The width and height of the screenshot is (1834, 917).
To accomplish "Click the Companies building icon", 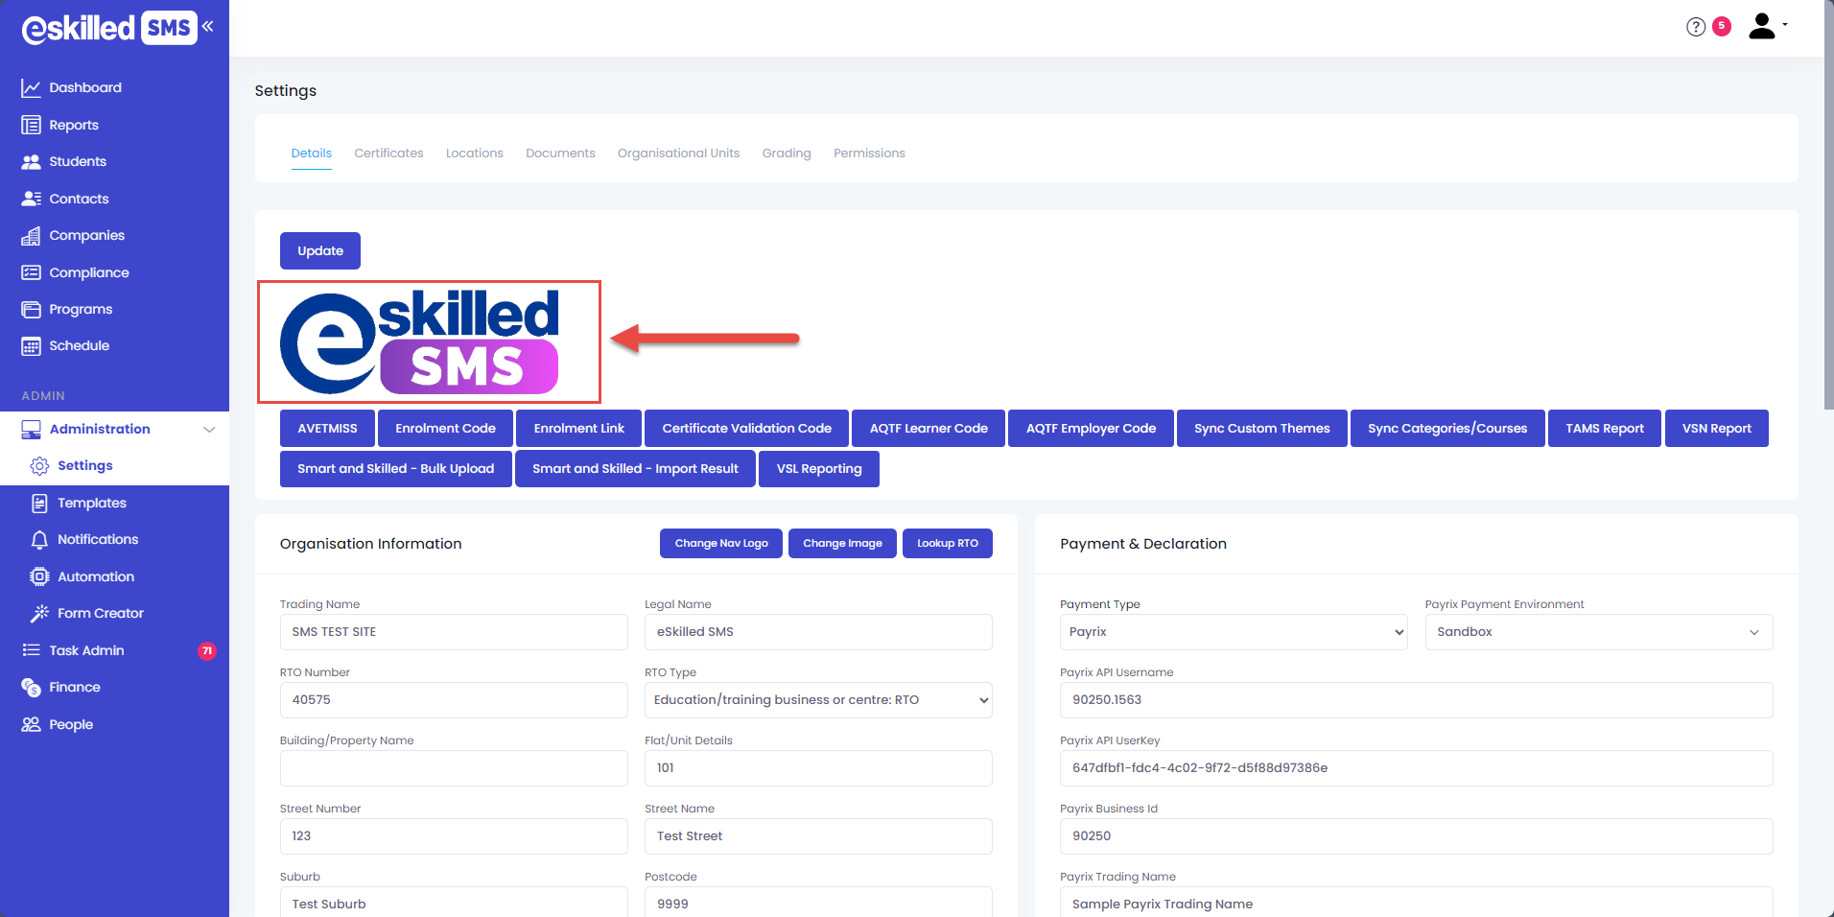I will click(x=31, y=236).
